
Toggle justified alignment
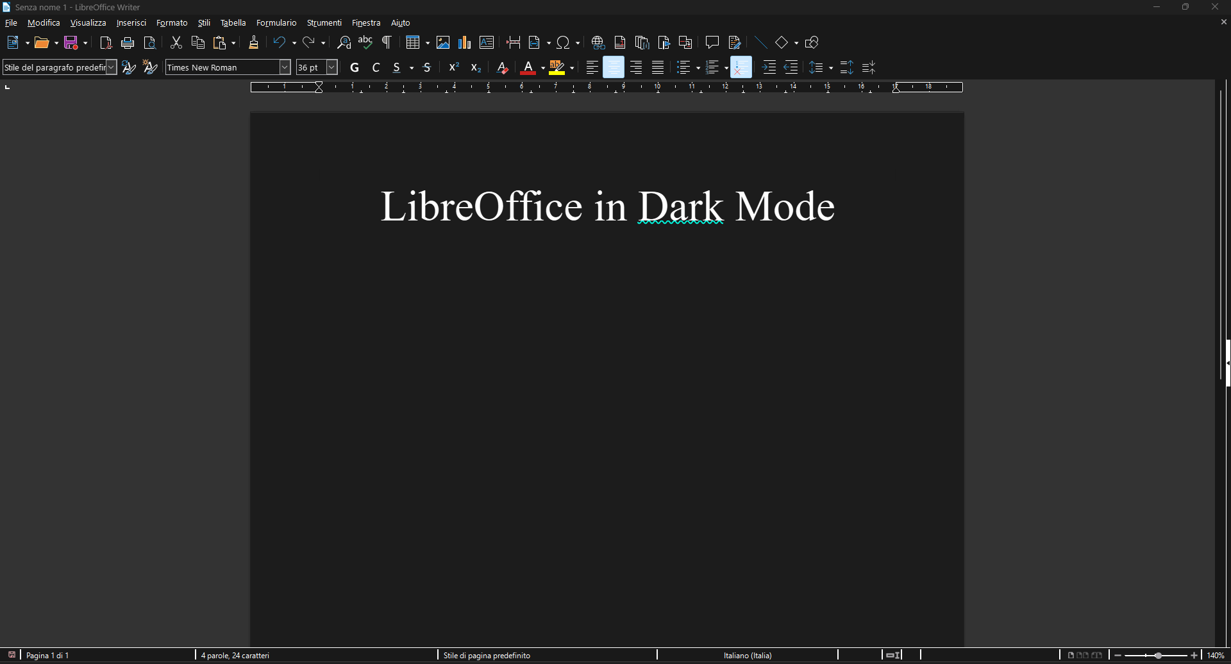[x=658, y=68]
